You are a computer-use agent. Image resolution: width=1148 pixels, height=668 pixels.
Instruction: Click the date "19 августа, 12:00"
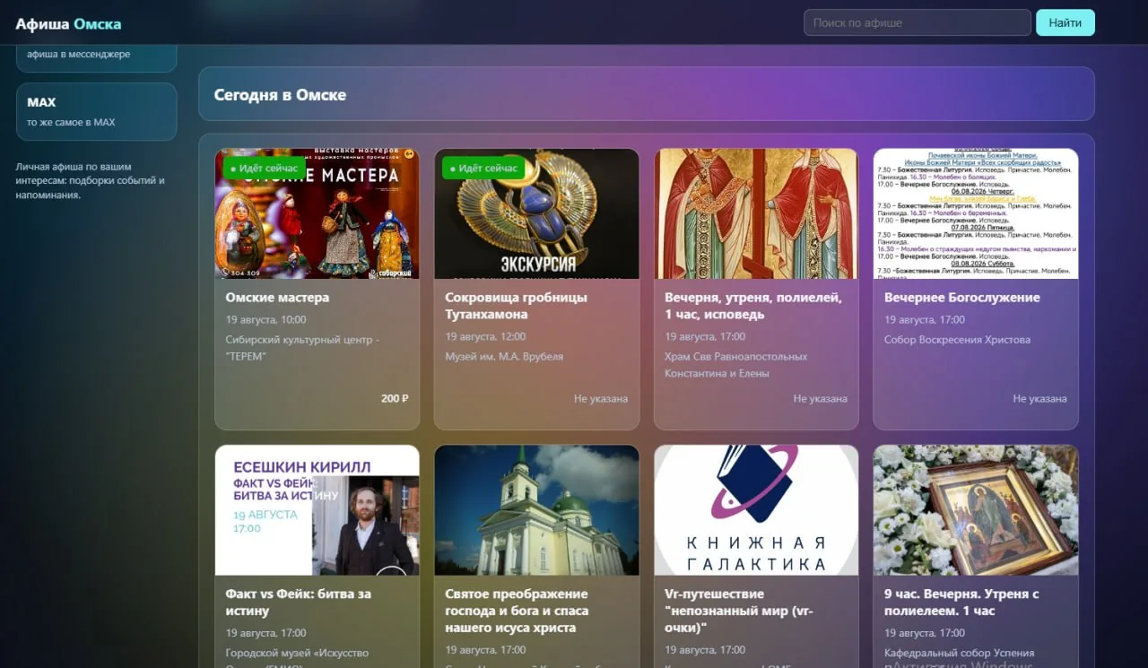click(x=485, y=336)
